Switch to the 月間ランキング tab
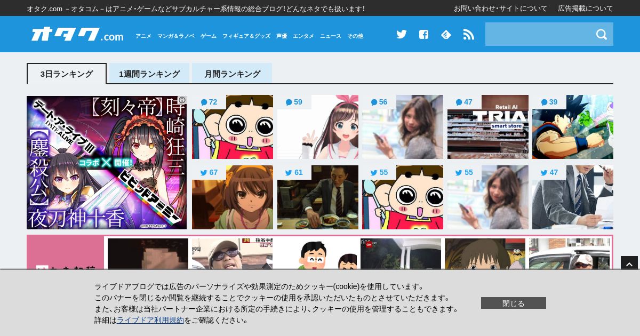Image resolution: width=640 pixels, height=336 pixels. [x=232, y=74]
